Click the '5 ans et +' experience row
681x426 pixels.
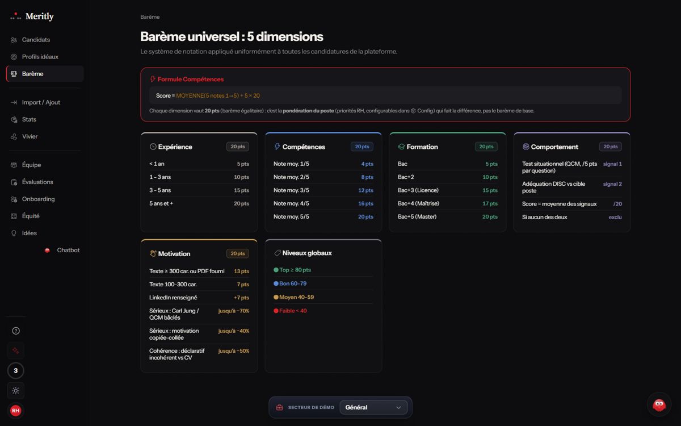(x=199, y=203)
